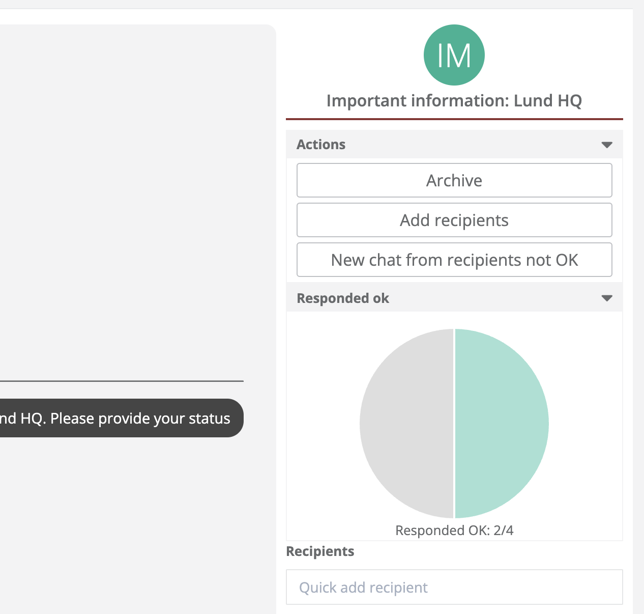Click the "Important information: Lund HQ" title
644x614 pixels.
454,101
